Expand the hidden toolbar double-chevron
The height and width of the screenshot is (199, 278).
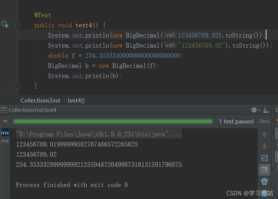5,121
